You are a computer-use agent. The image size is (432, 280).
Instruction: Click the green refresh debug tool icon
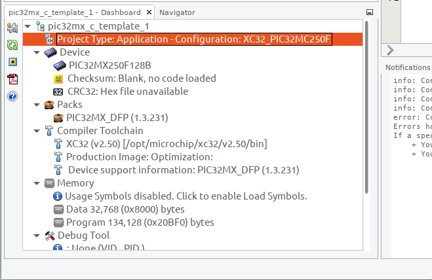[12, 45]
